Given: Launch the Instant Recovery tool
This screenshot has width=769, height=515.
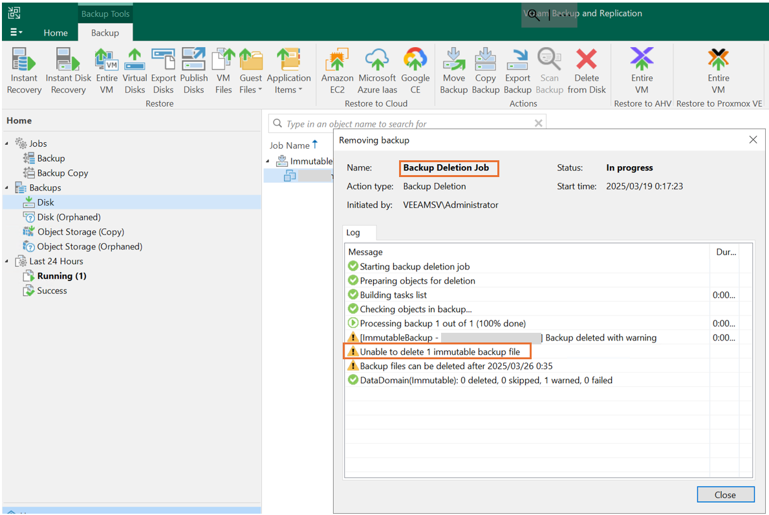Looking at the screenshot, I should 23,71.
